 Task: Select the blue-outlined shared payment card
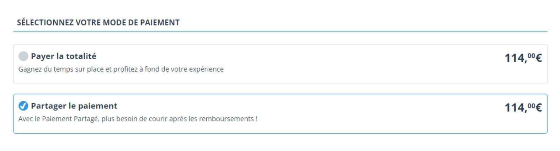click(x=280, y=114)
